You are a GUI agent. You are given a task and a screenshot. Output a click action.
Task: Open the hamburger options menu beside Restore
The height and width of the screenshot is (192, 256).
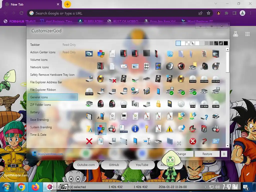pyautogui.click(x=224, y=154)
